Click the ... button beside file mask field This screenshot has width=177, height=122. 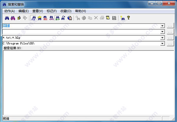point(170,38)
